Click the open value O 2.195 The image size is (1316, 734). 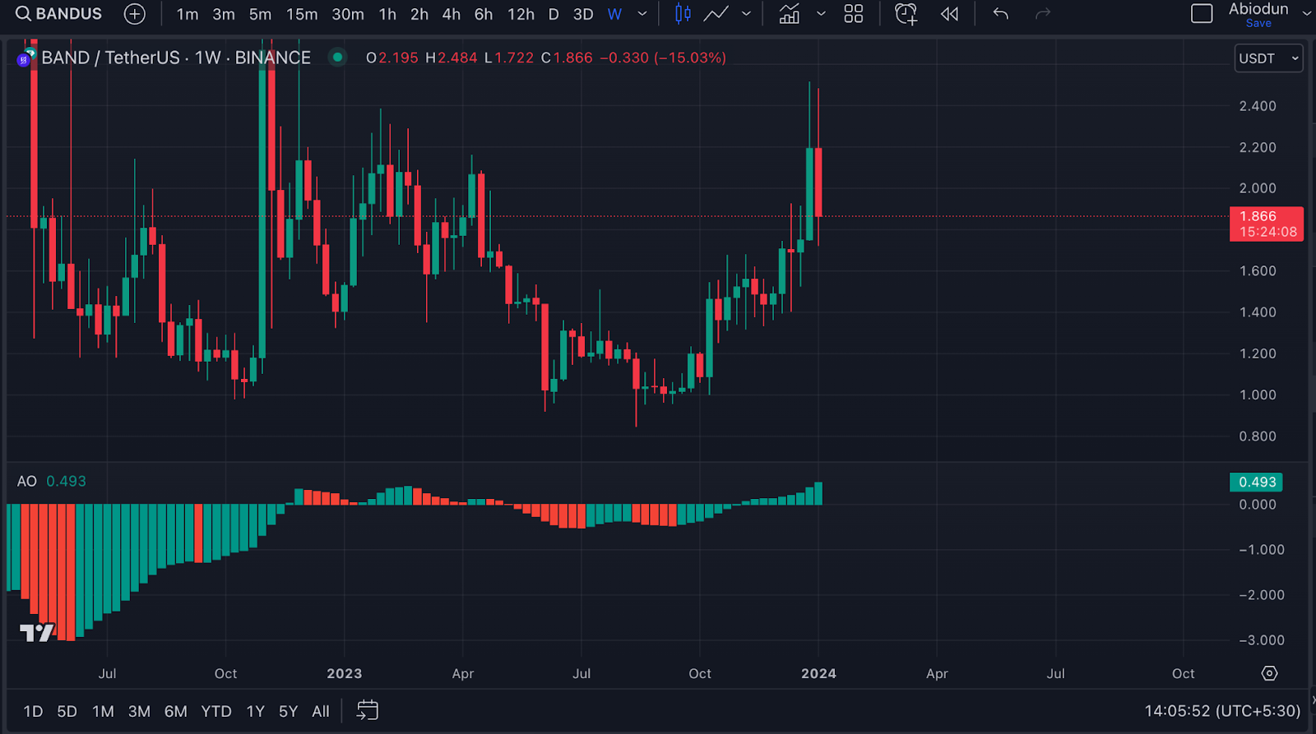pyautogui.click(x=392, y=58)
